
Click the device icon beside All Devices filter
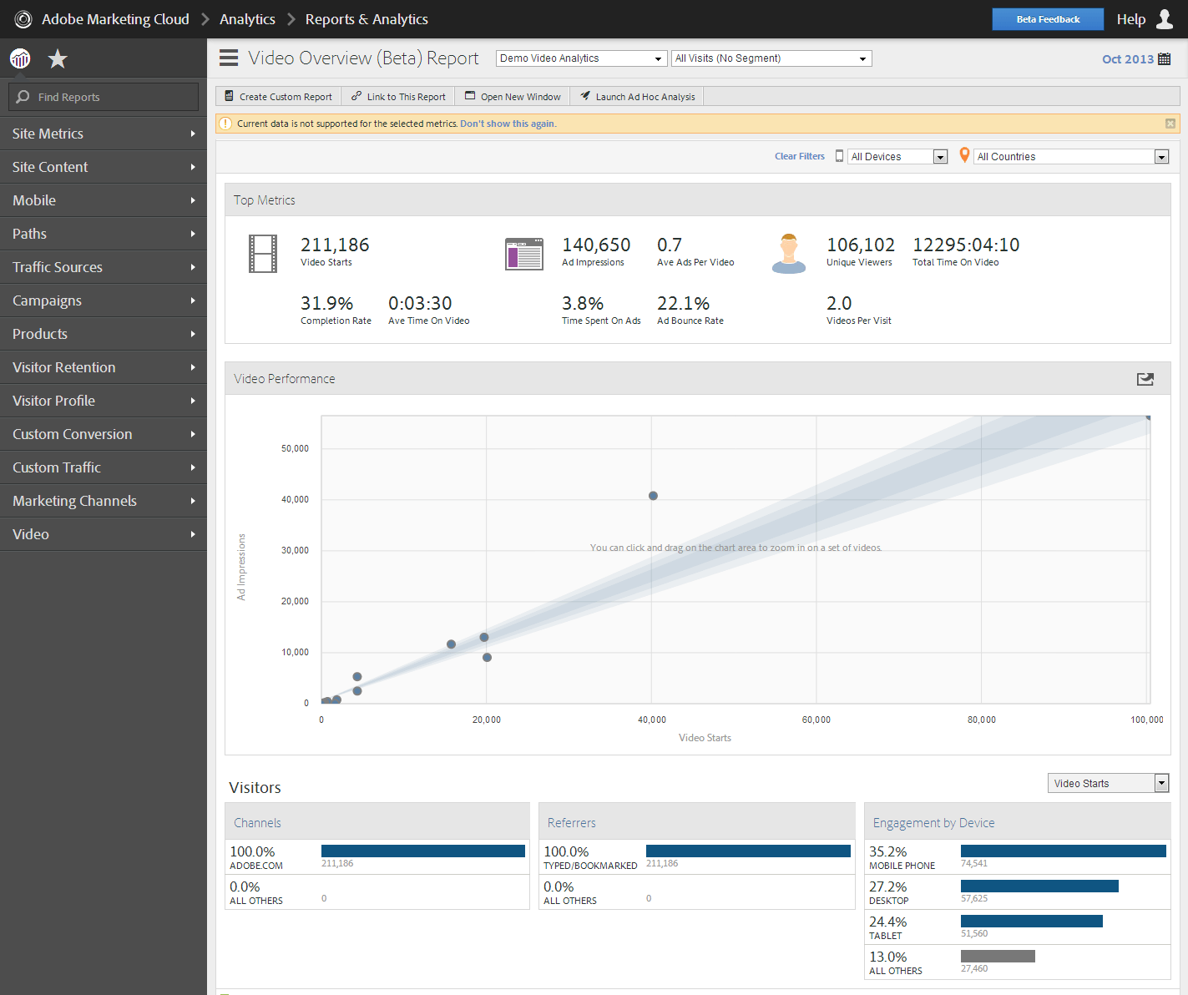pyautogui.click(x=839, y=156)
